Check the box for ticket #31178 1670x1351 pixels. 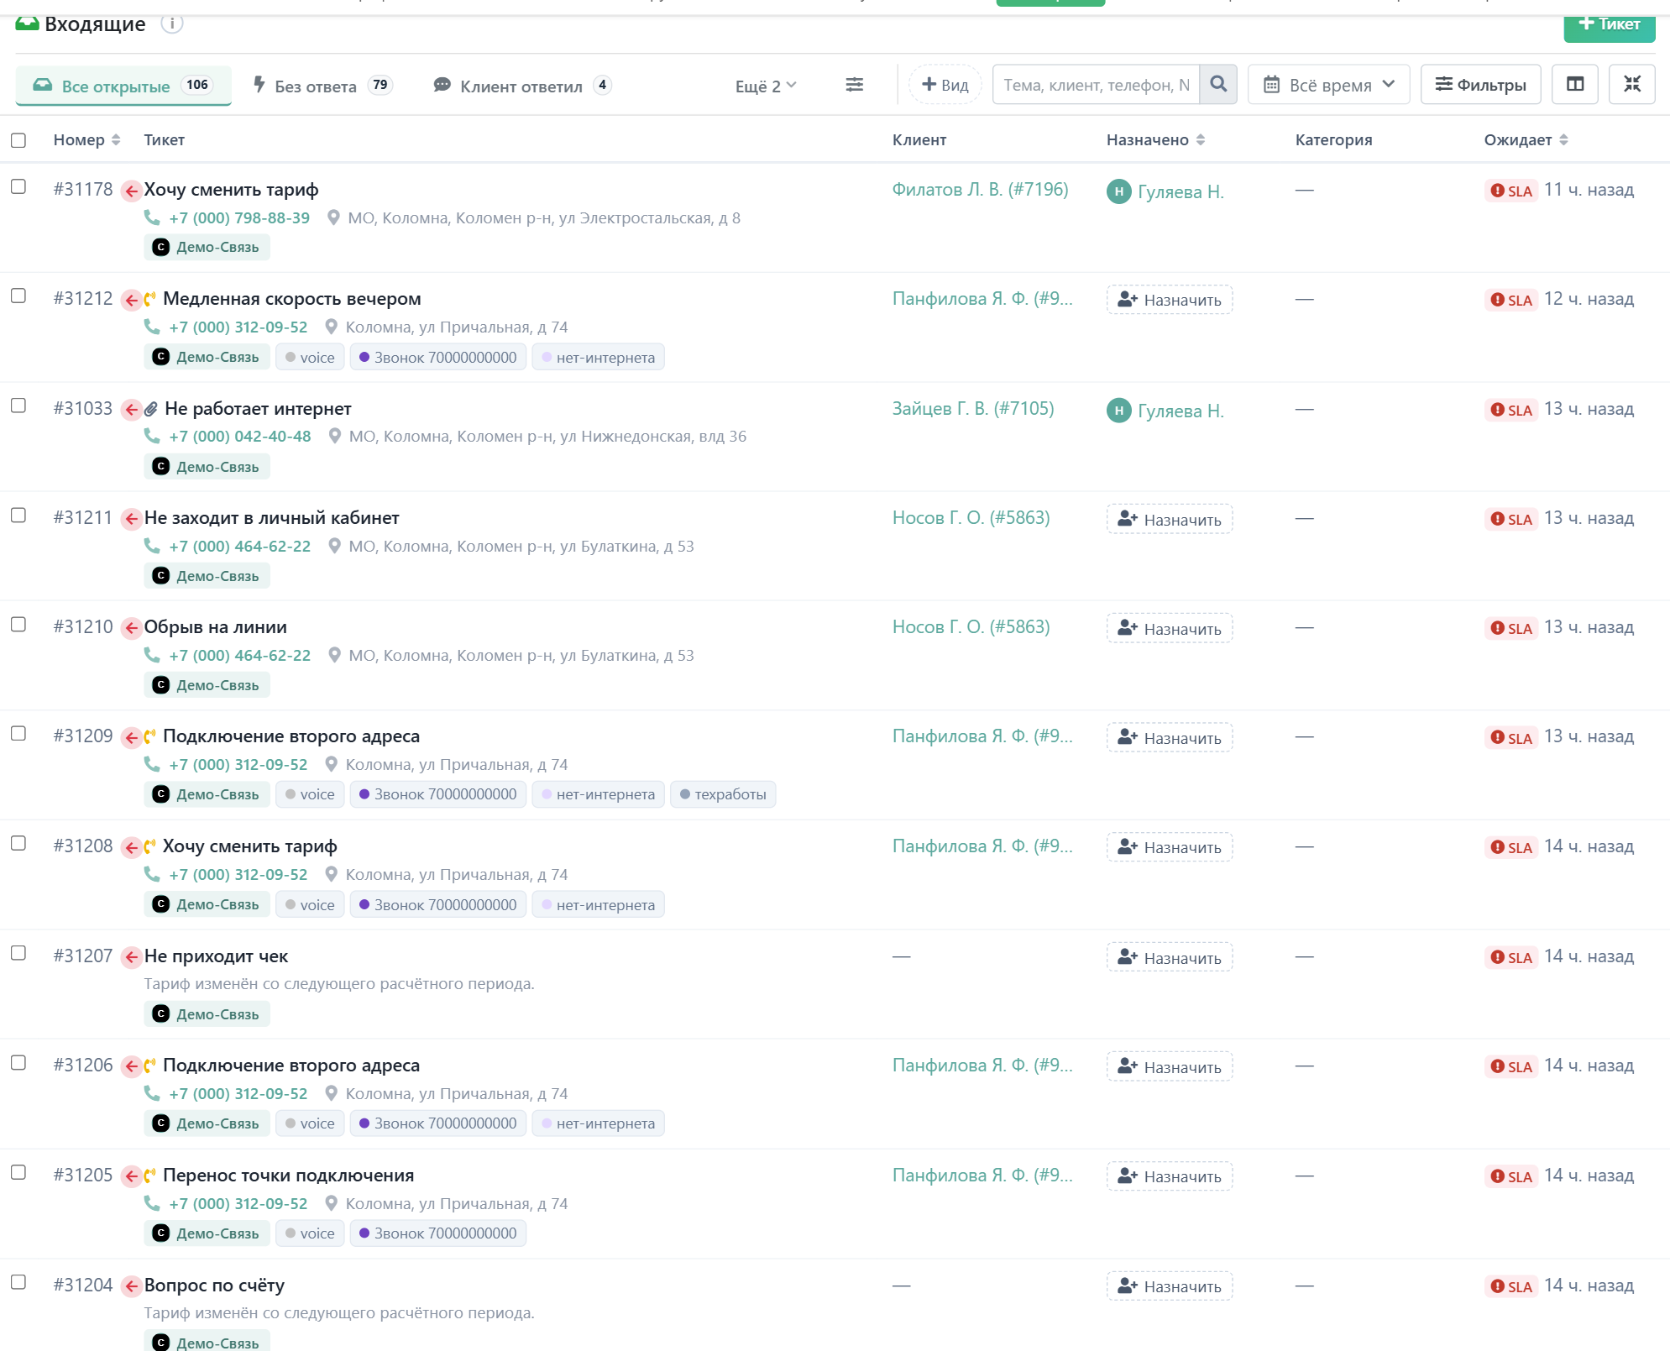(18, 187)
